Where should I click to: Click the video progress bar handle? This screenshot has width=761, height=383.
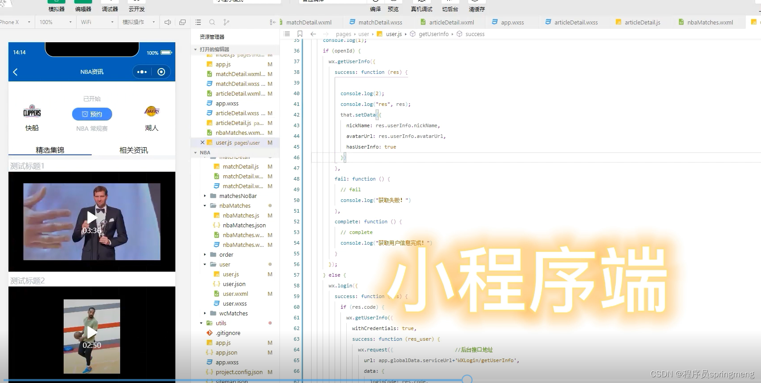point(467,379)
